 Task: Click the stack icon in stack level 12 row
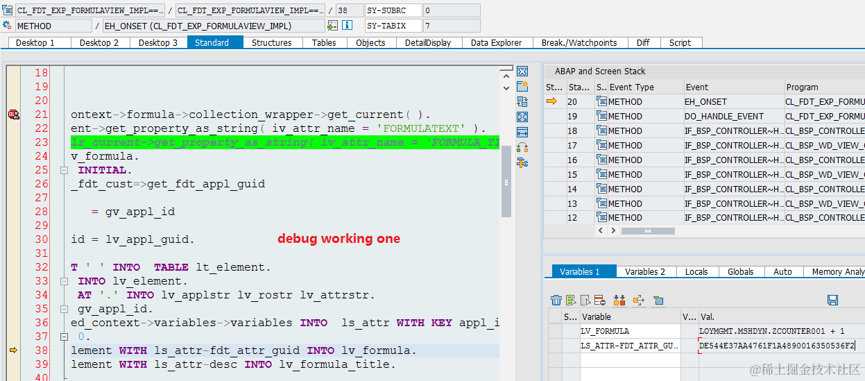pyautogui.click(x=601, y=218)
